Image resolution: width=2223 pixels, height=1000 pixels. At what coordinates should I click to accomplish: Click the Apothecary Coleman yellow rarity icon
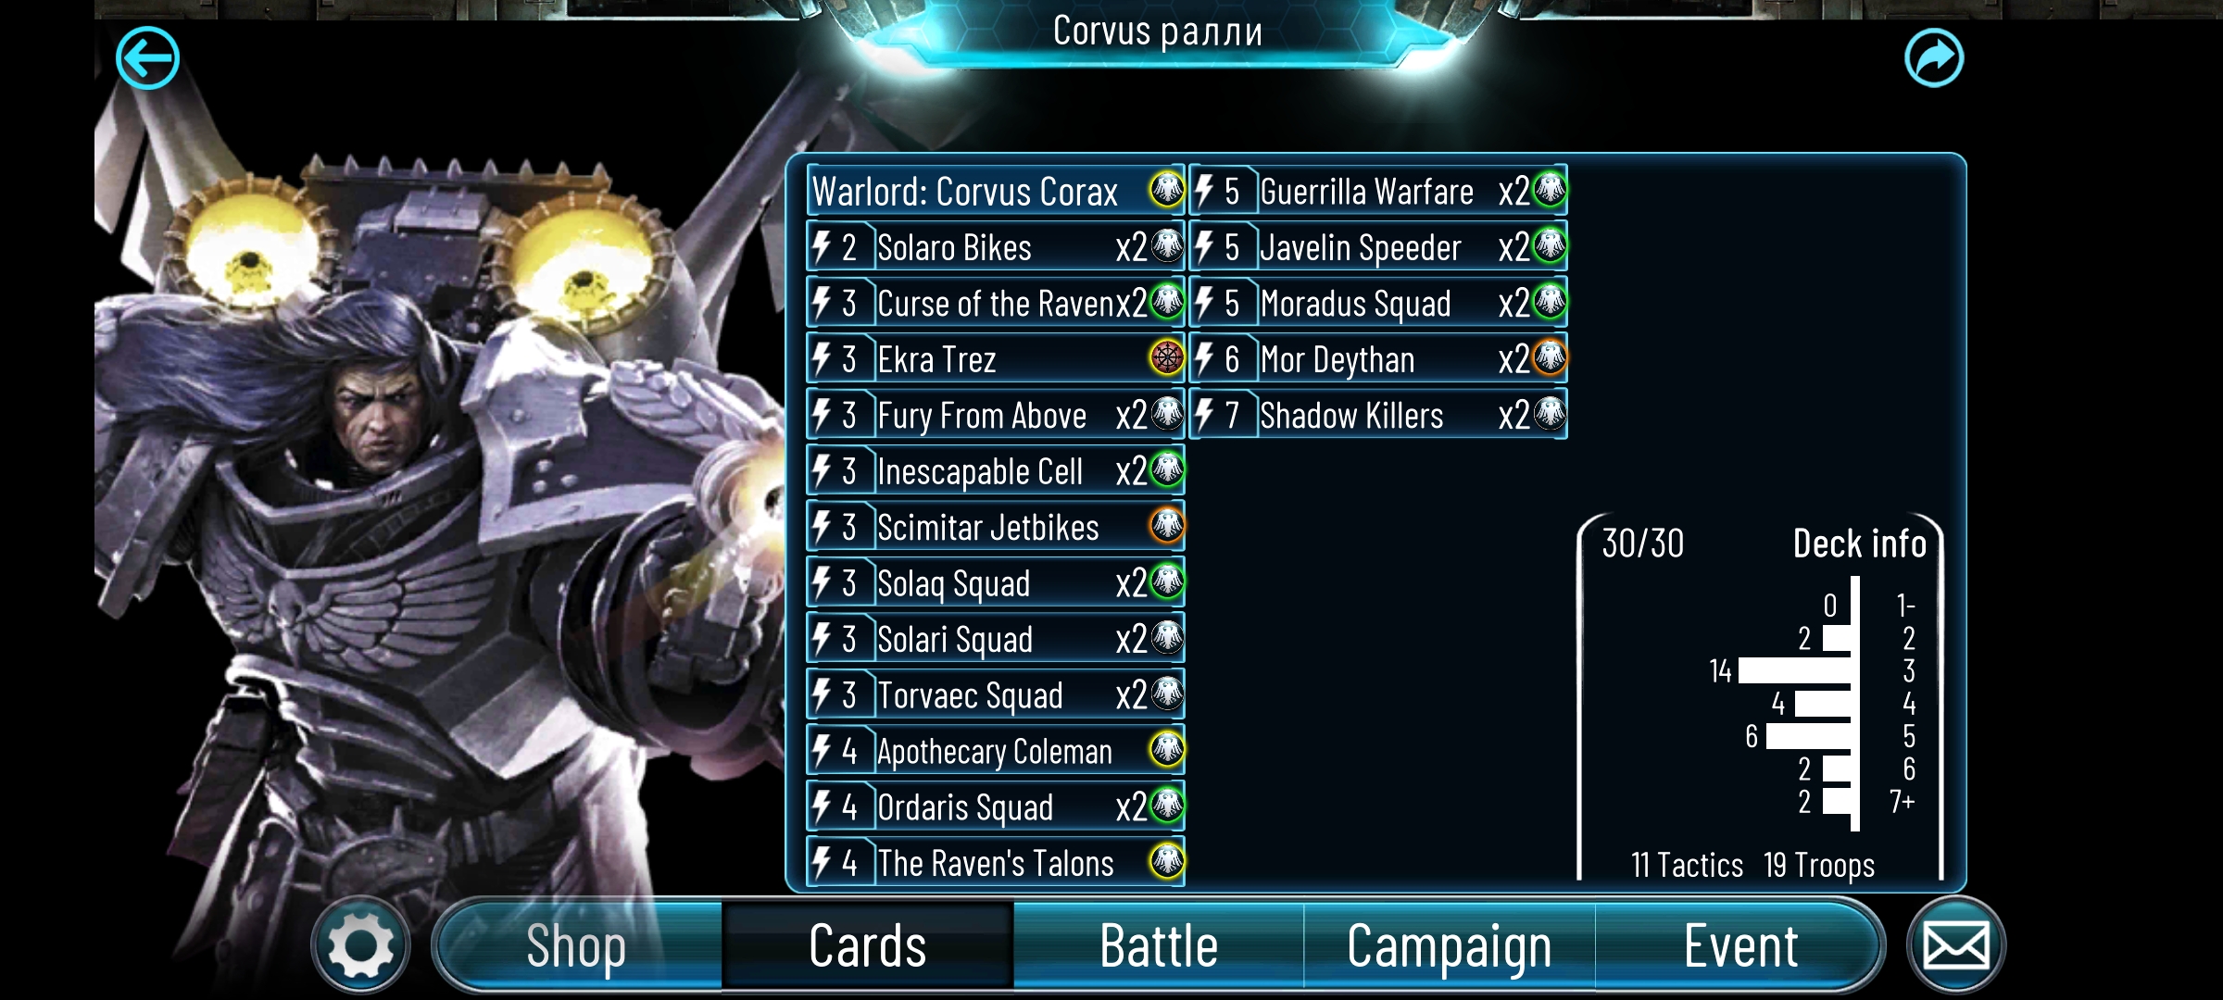click(x=1167, y=749)
